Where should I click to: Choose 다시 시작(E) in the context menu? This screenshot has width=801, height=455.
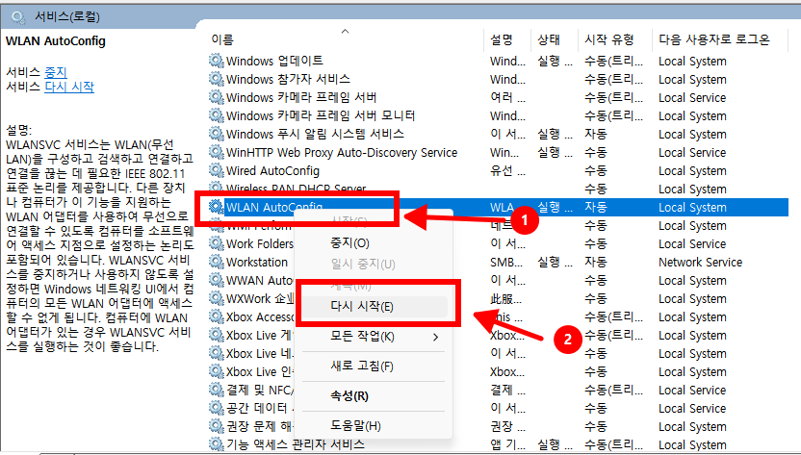[361, 307]
